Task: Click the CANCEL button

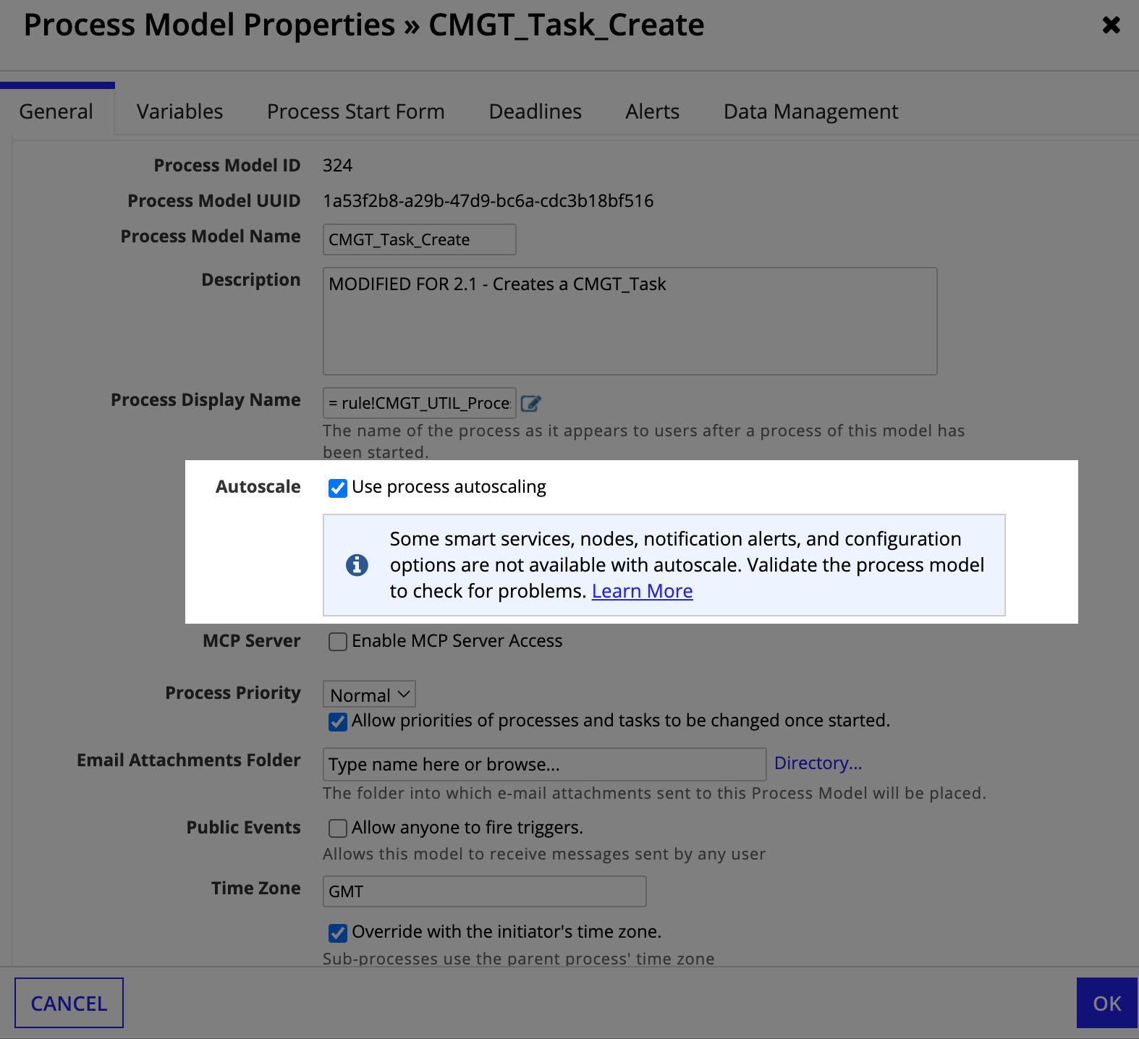Action: tap(69, 1003)
